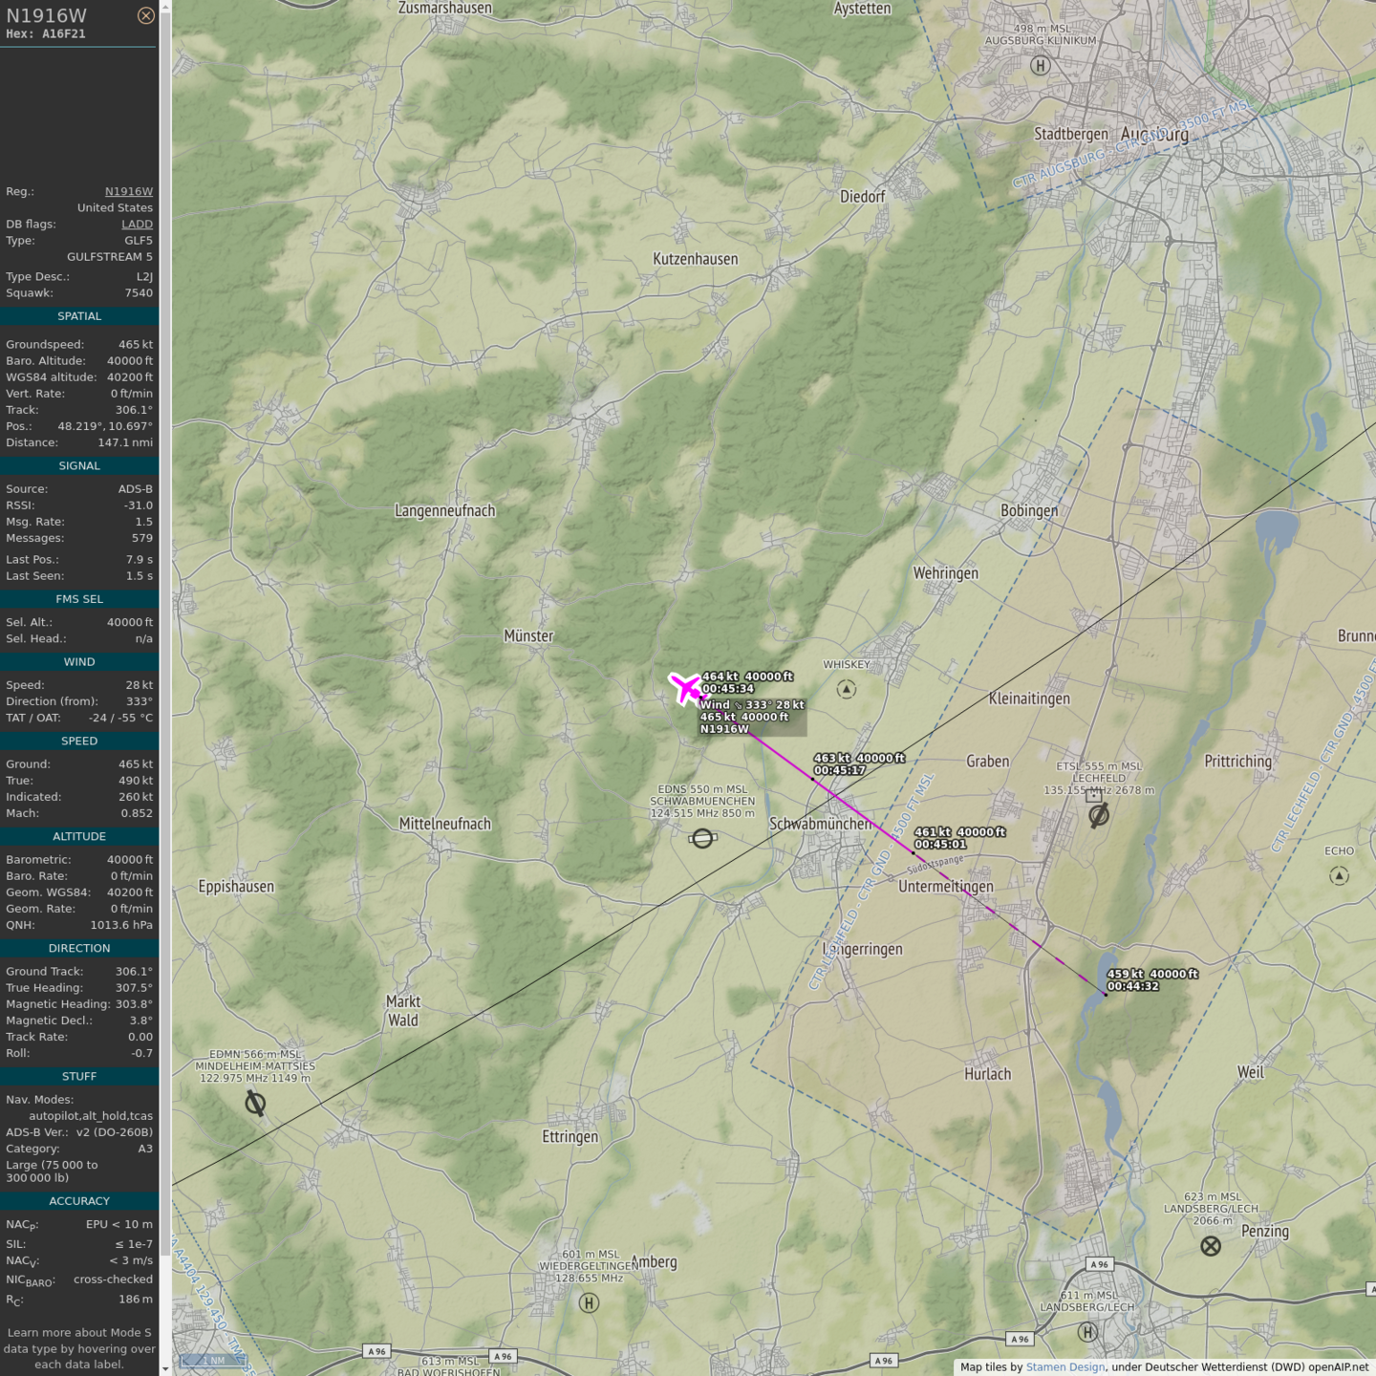This screenshot has width=1376, height=1376.
Task: Click the Augsburg Klinikum heliport icon
Action: [1041, 65]
